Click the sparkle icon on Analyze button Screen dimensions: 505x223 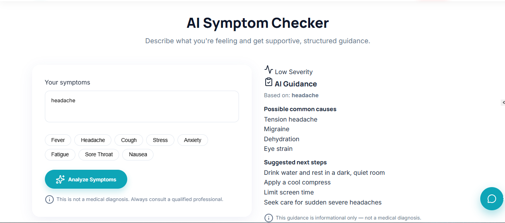(x=60, y=179)
